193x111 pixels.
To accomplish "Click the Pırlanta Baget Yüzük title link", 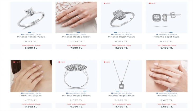I will (121, 37).
